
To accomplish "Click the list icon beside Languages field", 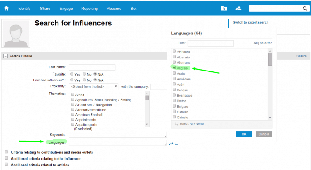I will (176, 143).
